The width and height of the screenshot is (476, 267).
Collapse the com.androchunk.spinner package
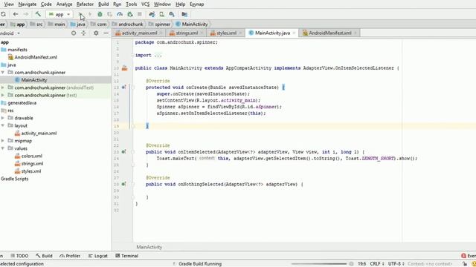coord(3,73)
